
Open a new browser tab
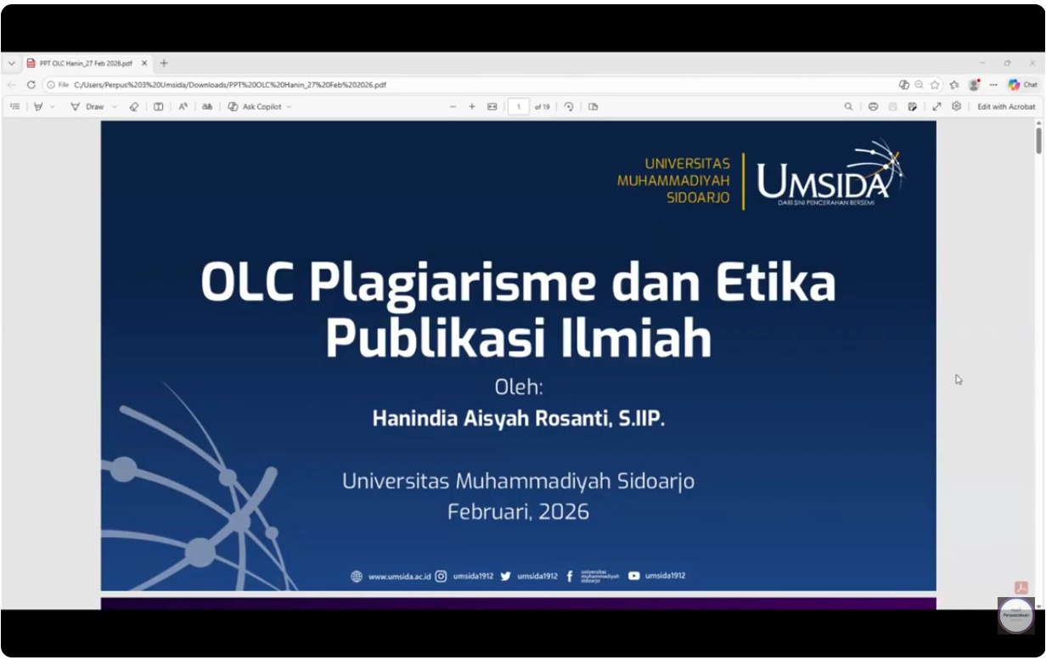164,64
